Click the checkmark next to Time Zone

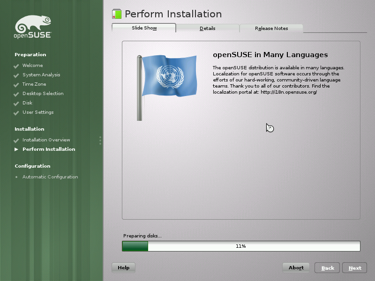tap(17, 84)
